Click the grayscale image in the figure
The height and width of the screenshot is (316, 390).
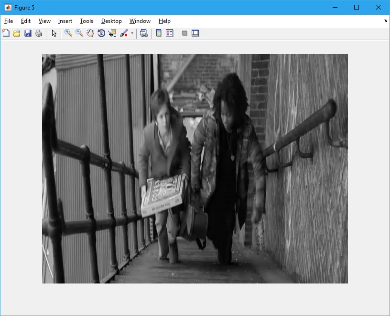click(195, 168)
